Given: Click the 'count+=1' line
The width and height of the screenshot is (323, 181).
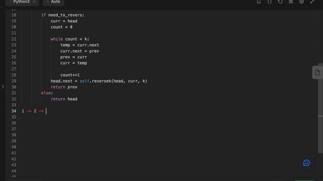Looking at the screenshot, I should (x=70, y=75).
